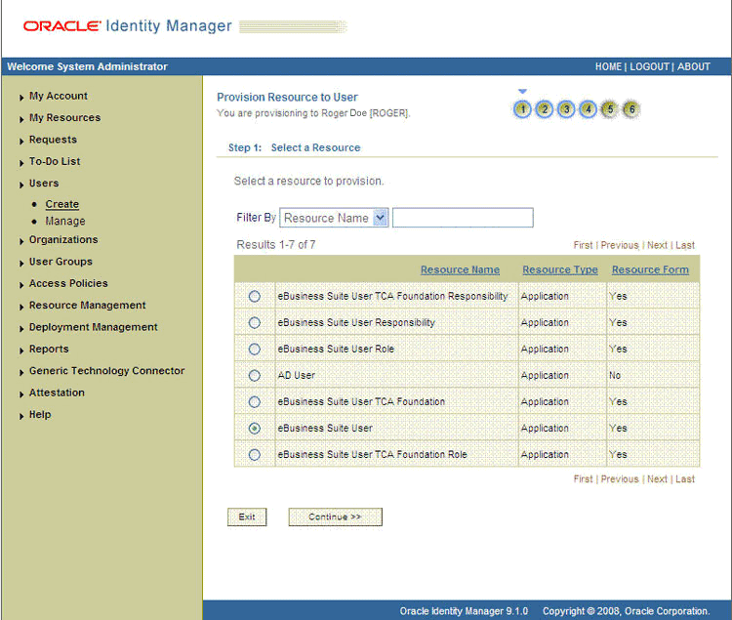Click 'Results 1-7 of 7' text
This screenshot has width=732, height=620.
click(x=276, y=245)
